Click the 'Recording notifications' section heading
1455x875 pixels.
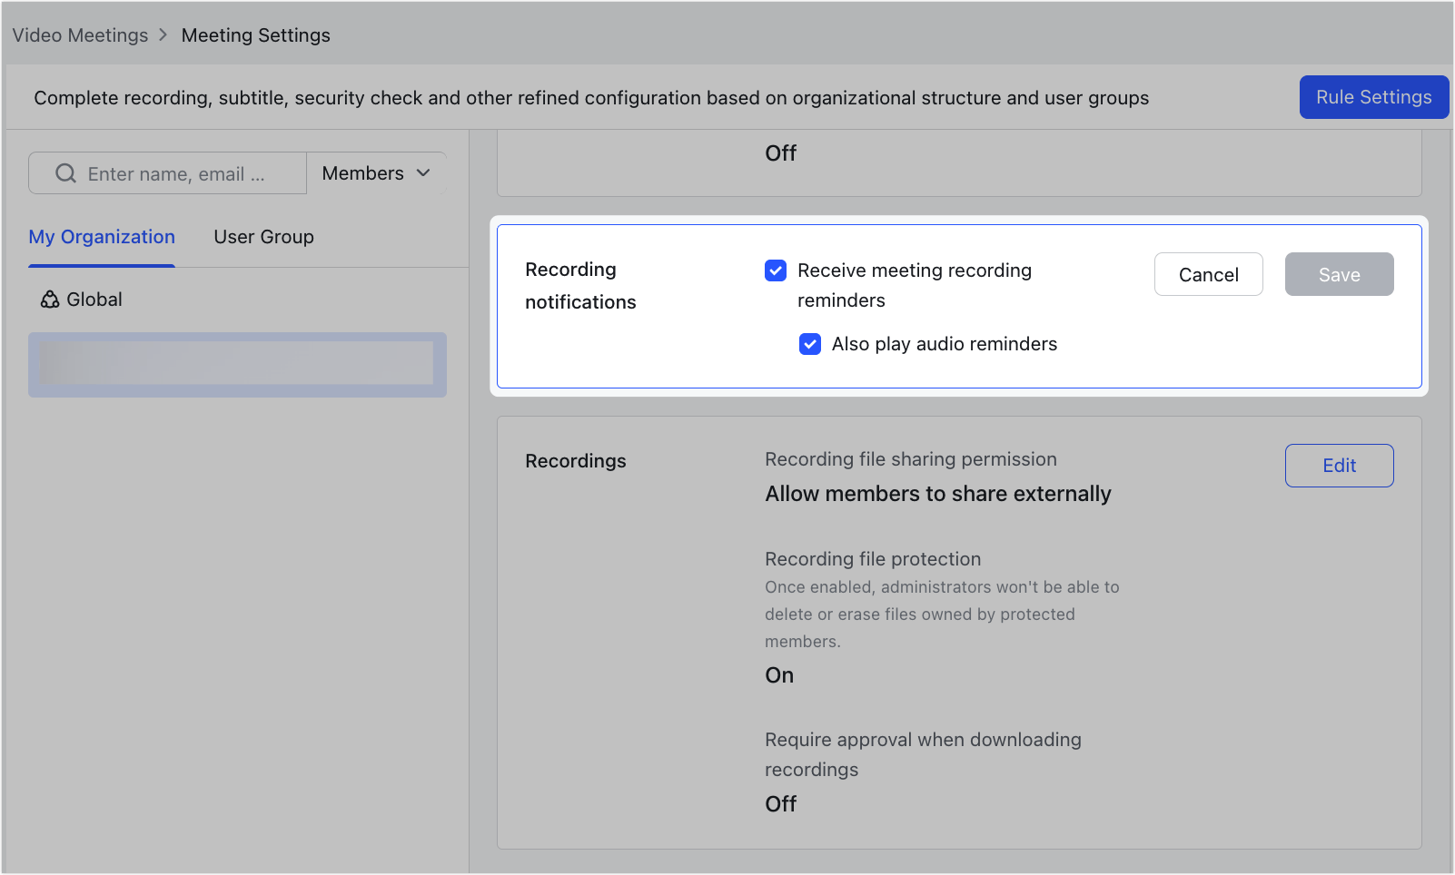point(580,286)
